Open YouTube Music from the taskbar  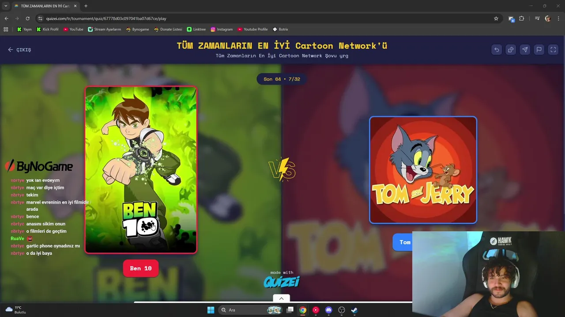point(316,310)
